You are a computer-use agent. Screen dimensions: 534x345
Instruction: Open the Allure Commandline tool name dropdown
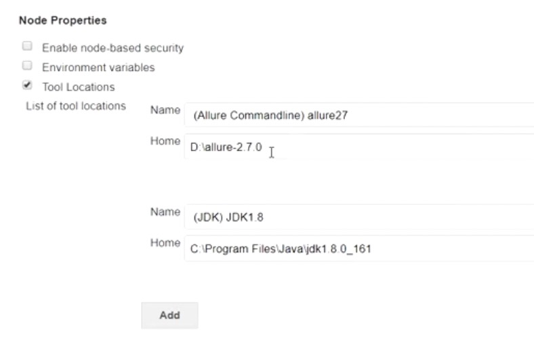click(358, 115)
